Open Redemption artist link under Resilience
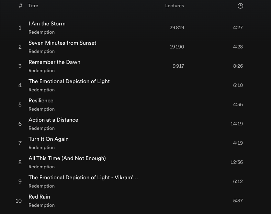Image resolution: width=271 pixels, height=214 pixels. [42, 109]
